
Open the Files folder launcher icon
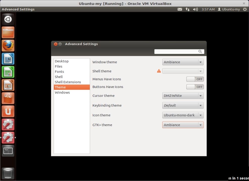8,33
